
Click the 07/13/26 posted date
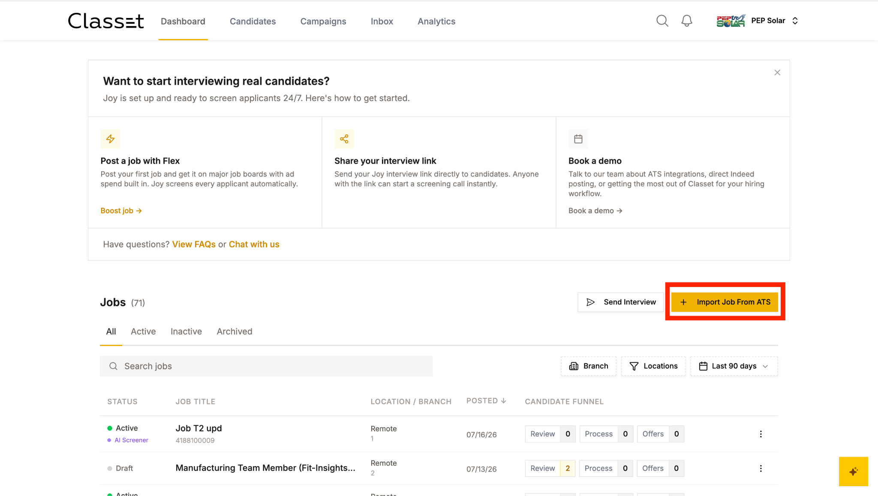[x=481, y=469]
